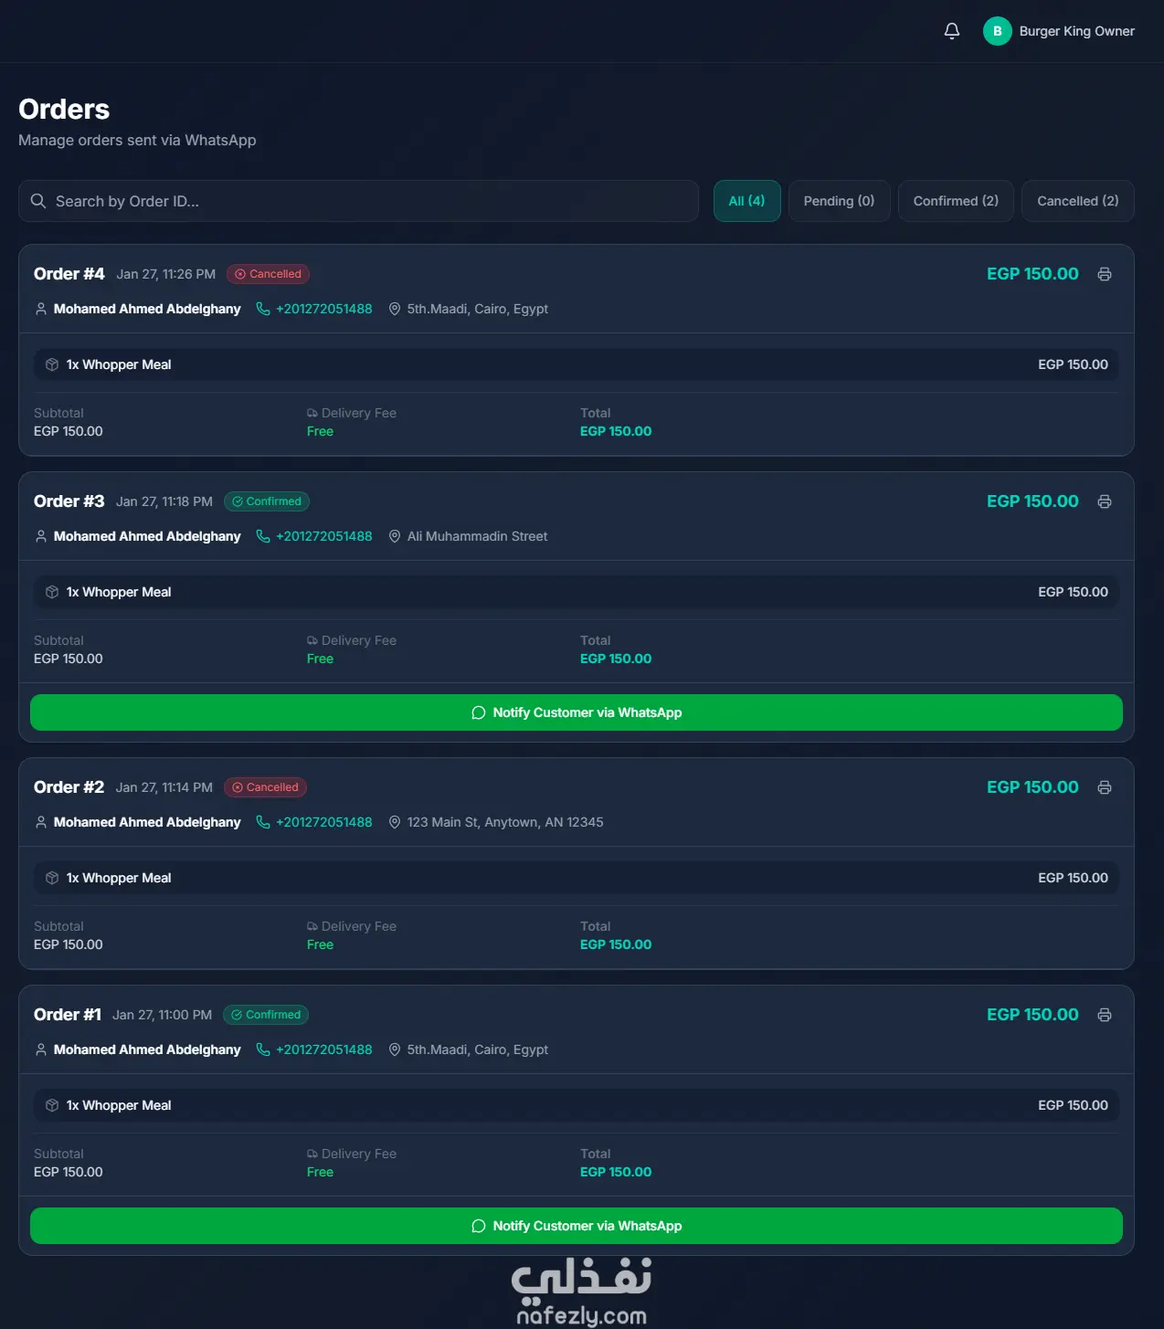Click the Order #4 heading
The width and height of the screenshot is (1164, 1329).
coord(69,274)
